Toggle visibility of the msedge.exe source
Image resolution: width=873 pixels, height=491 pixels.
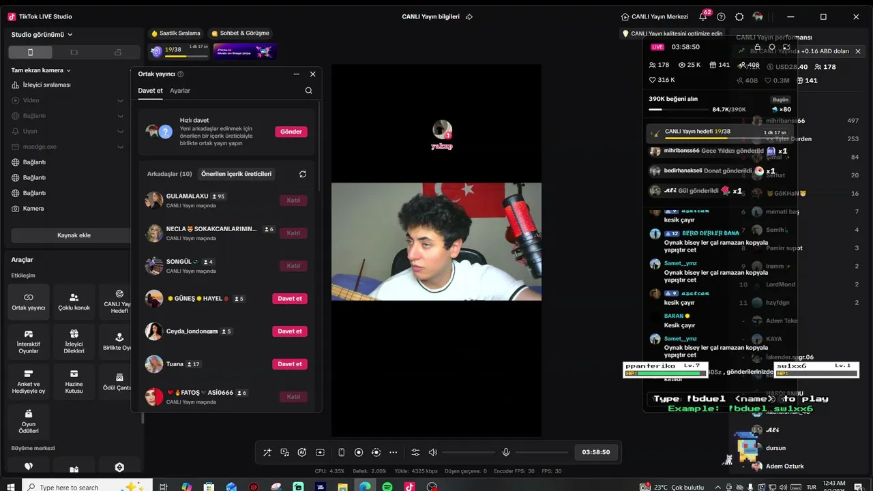pyautogui.click(x=120, y=147)
